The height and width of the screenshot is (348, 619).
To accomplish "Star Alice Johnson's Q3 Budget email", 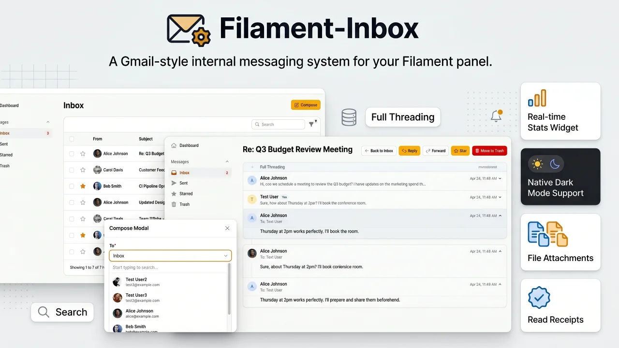I will [x=83, y=154].
